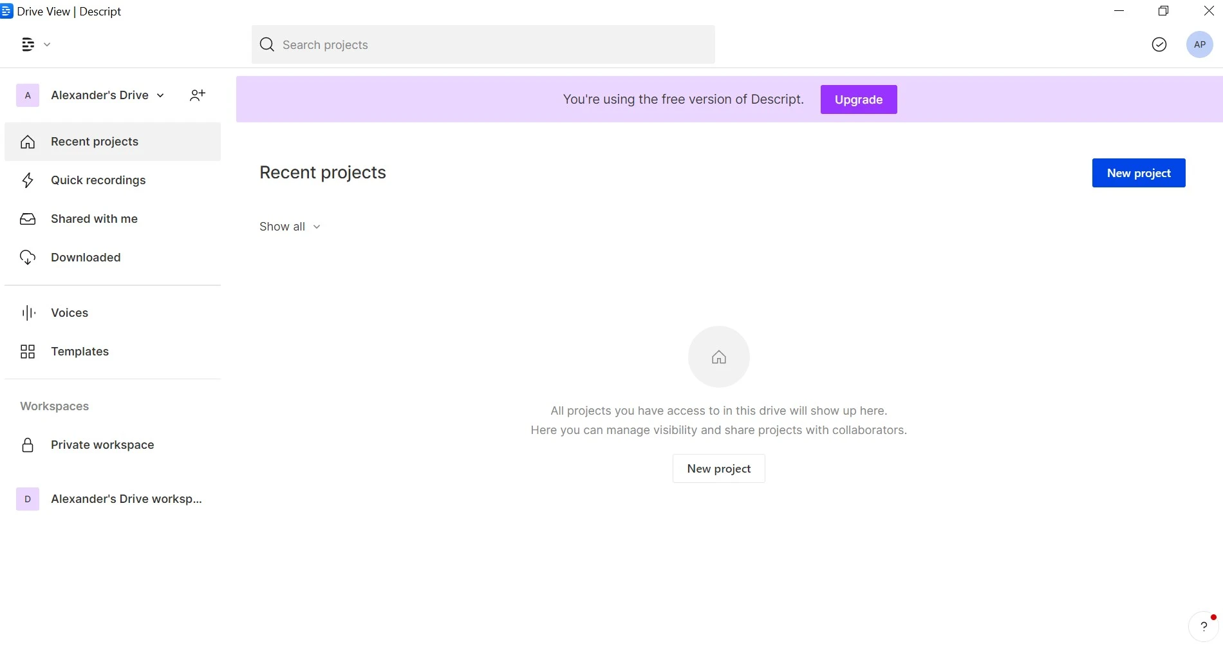Click the help question mark icon

tap(1203, 626)
